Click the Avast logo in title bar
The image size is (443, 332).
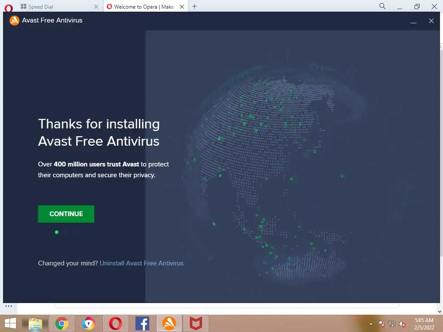click(x=14, y=20)
